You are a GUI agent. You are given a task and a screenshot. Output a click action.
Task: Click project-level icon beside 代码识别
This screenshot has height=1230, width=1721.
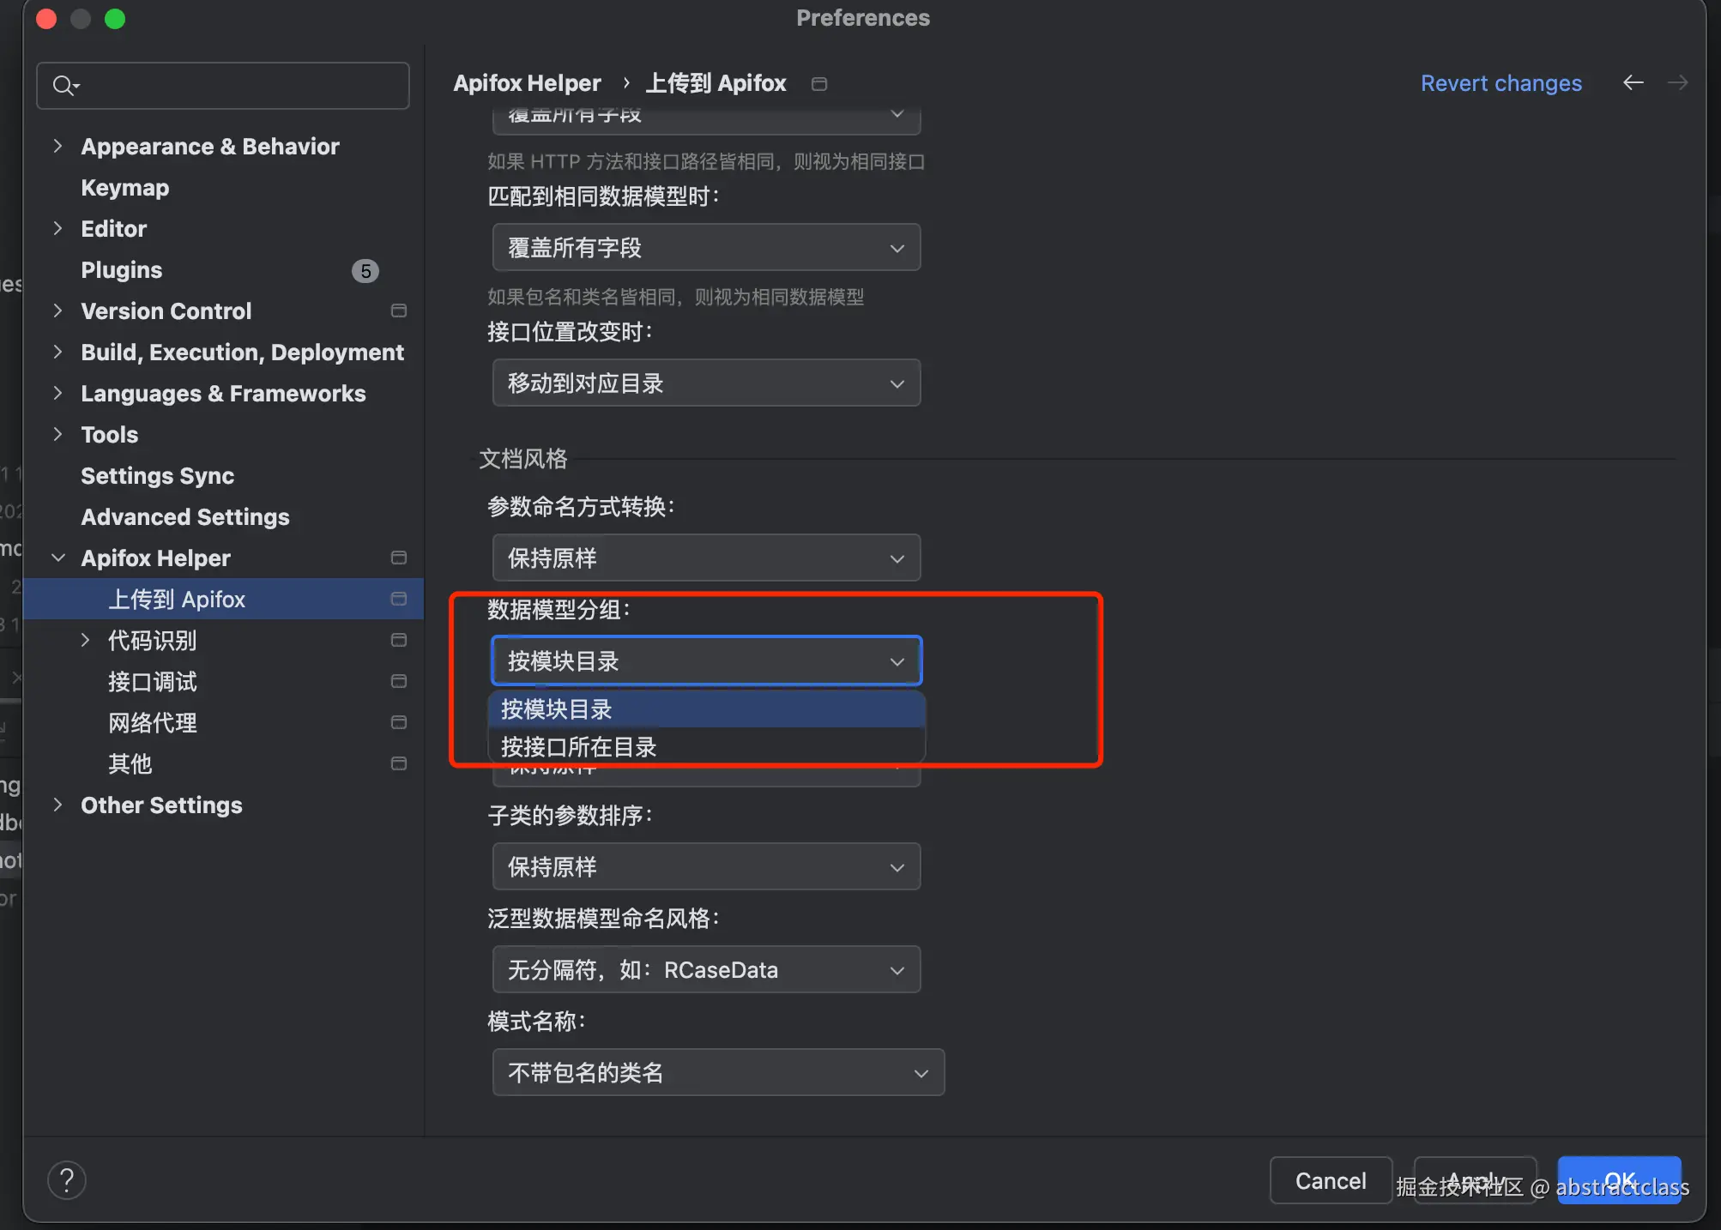tap(398, 640)
